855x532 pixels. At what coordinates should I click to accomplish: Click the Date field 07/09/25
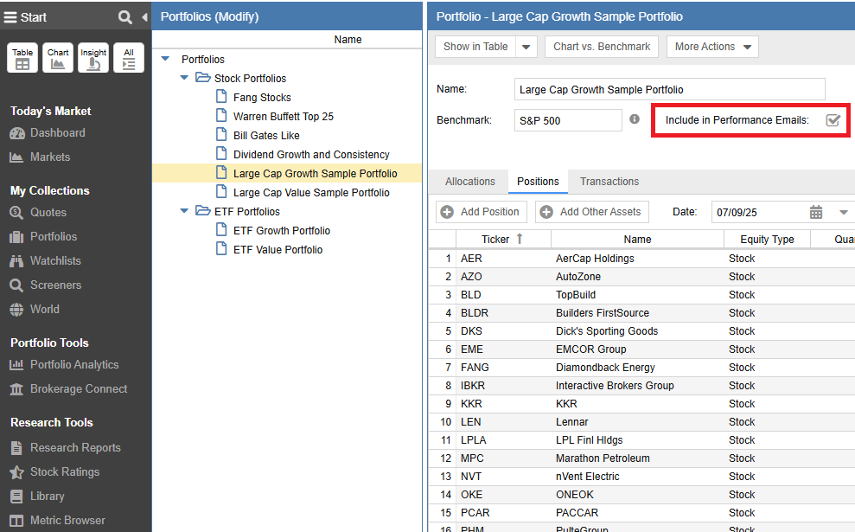pyautogui.click(x=758, y=213)
